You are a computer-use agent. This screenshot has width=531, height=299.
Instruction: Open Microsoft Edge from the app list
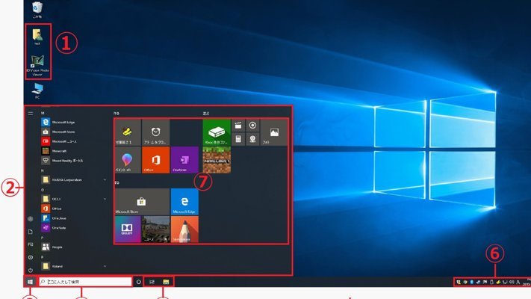click(58, 122)
